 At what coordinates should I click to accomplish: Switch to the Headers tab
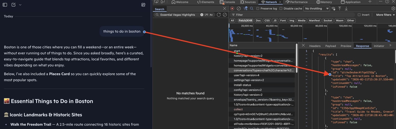click(315, 46)
